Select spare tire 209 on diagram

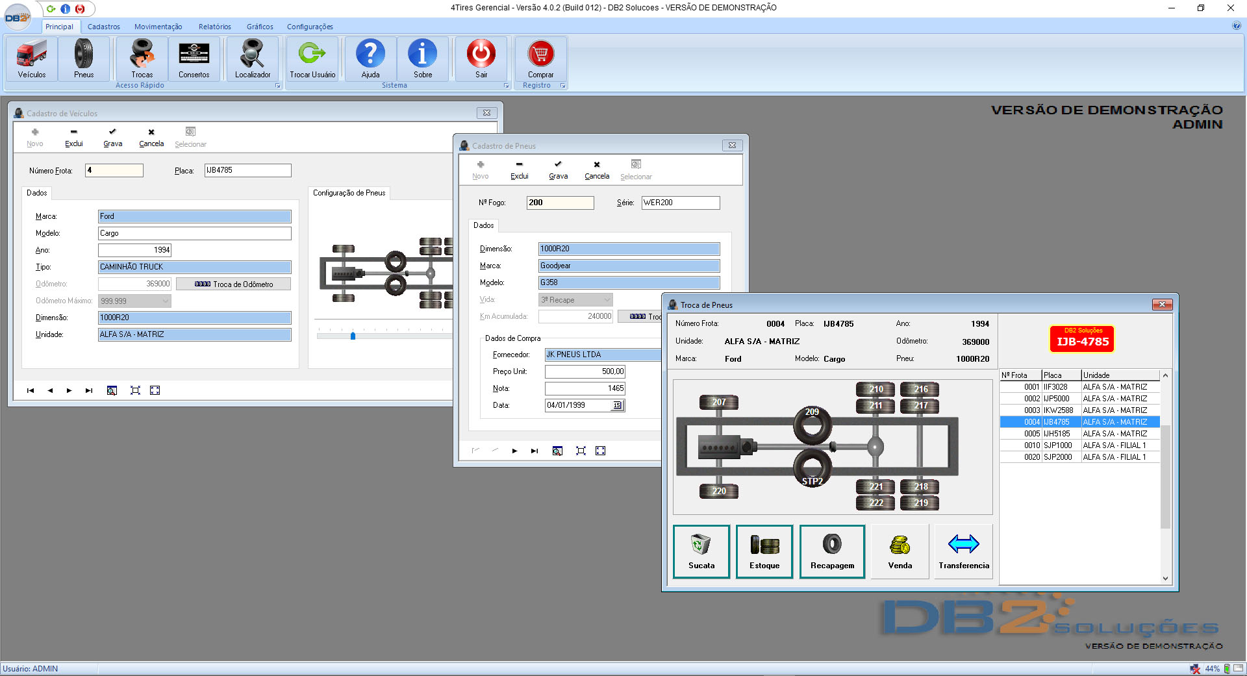pyautogui.click(x=812, y=425)
